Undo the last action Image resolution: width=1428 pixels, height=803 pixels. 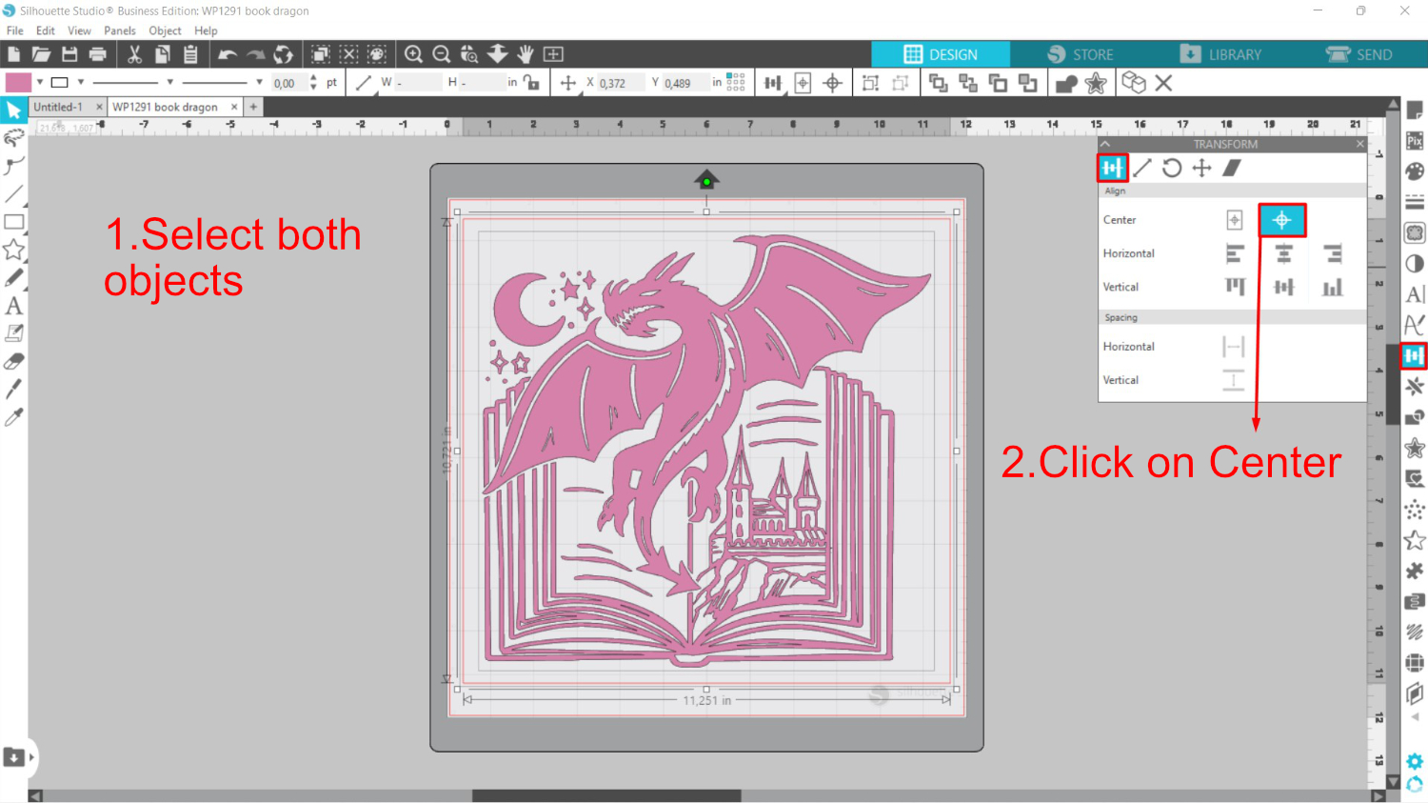(227, 54)
